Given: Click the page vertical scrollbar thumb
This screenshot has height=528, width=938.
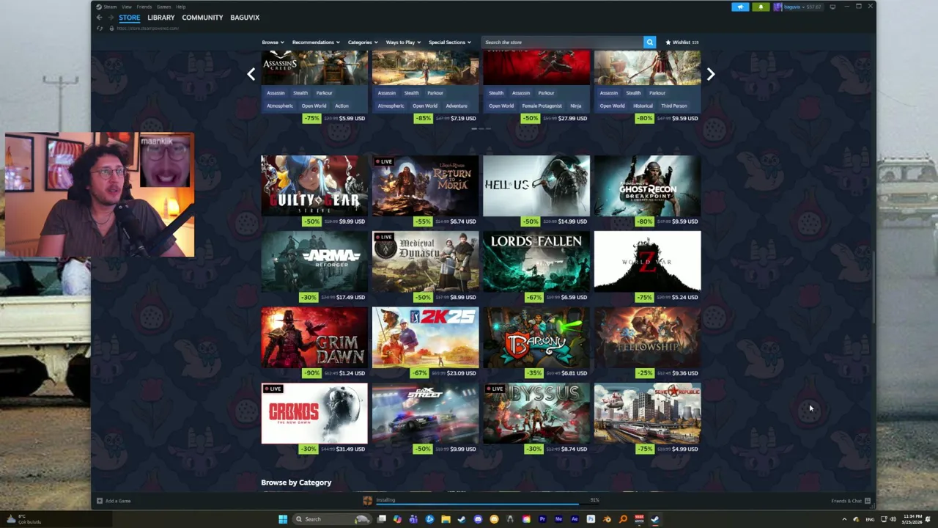Looking at the screenshot, I should point(873,287).
